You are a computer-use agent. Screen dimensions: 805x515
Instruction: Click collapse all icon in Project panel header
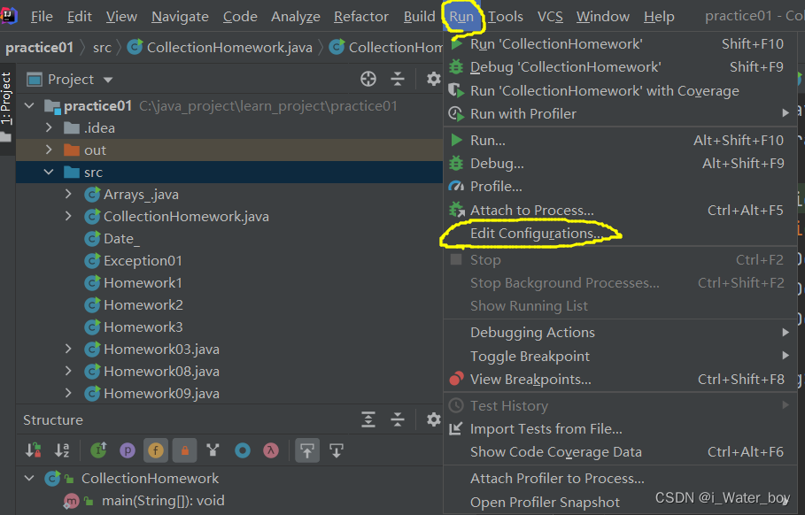[398, 79]
